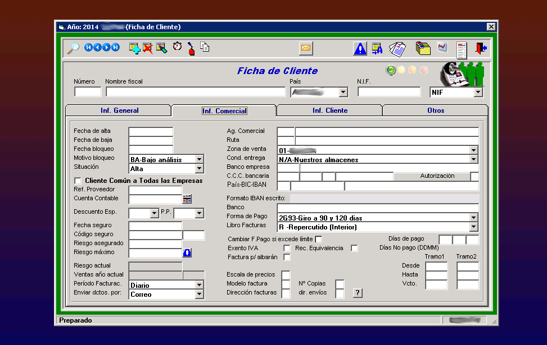Image resolution: width=547 pixels, height=345 pixels.
Task: Open Descuento Esp. dropdown
Action: point(154,213)
